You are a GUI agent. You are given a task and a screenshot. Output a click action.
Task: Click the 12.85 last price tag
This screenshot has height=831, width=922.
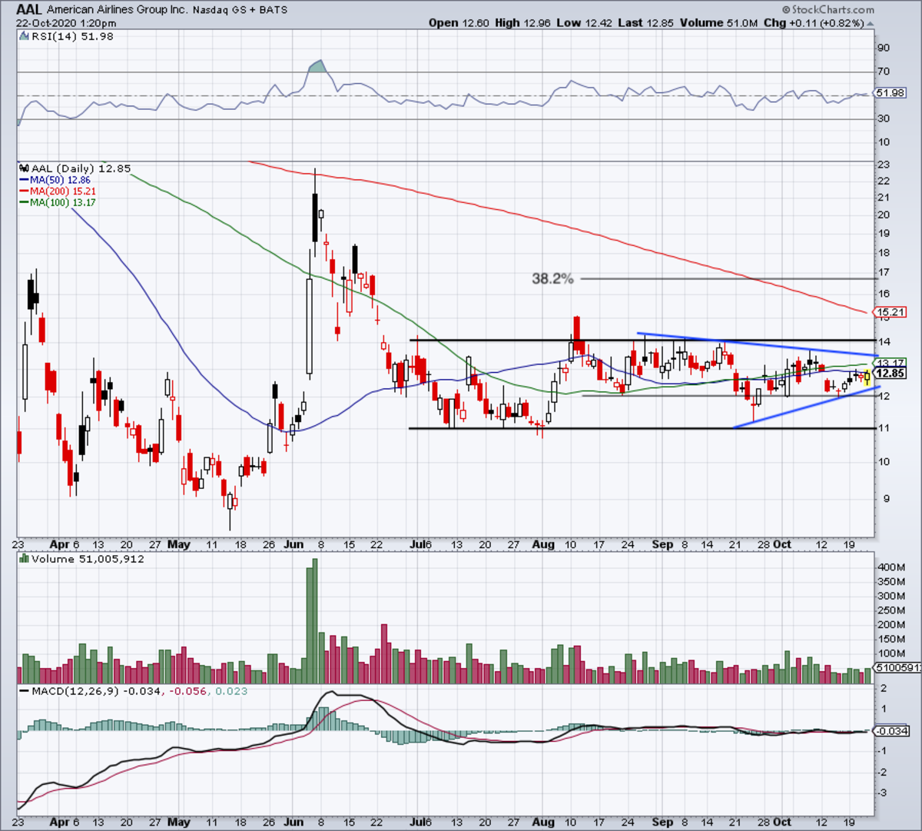[x=890, y=374]
